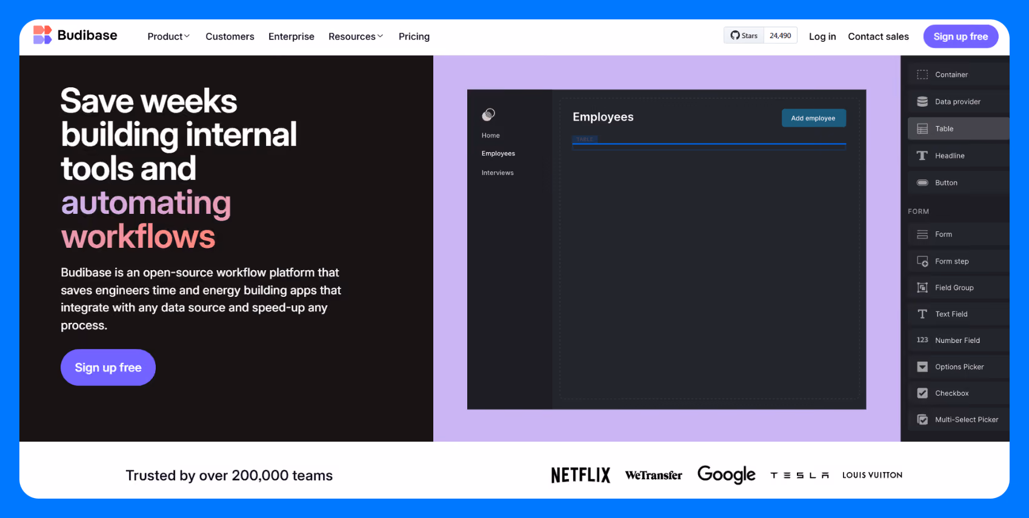The image size is (1029, 518).
Task: Open the Enterprise page
Action: click(291, 36)
